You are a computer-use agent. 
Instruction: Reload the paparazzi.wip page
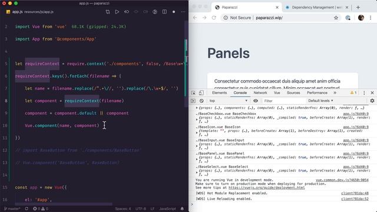click(214, 18)
